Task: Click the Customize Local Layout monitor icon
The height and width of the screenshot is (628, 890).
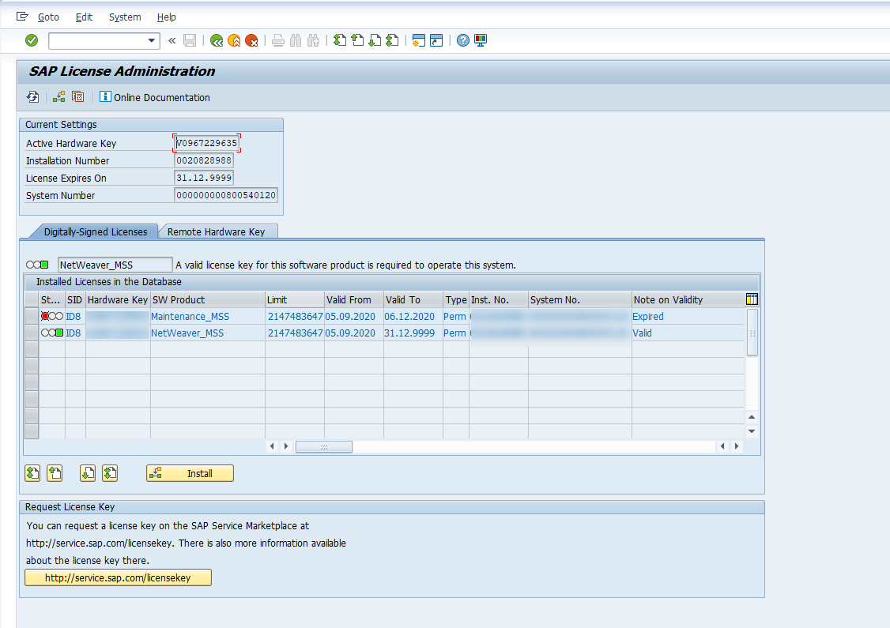Action: [481, 40]
